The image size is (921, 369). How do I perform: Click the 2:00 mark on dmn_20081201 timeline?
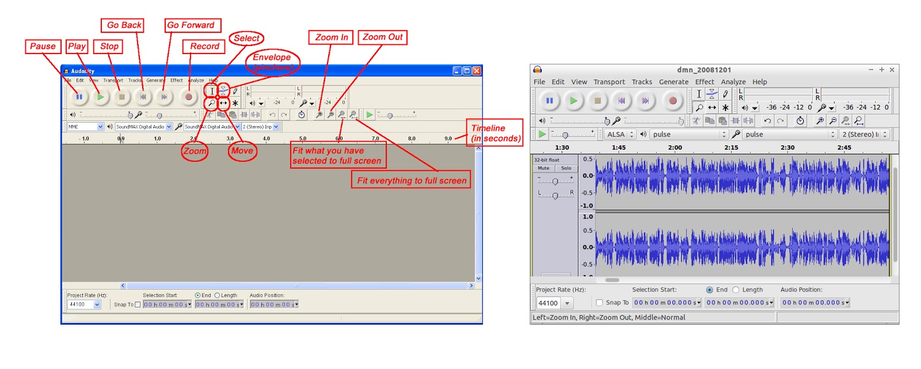point(675,147)
